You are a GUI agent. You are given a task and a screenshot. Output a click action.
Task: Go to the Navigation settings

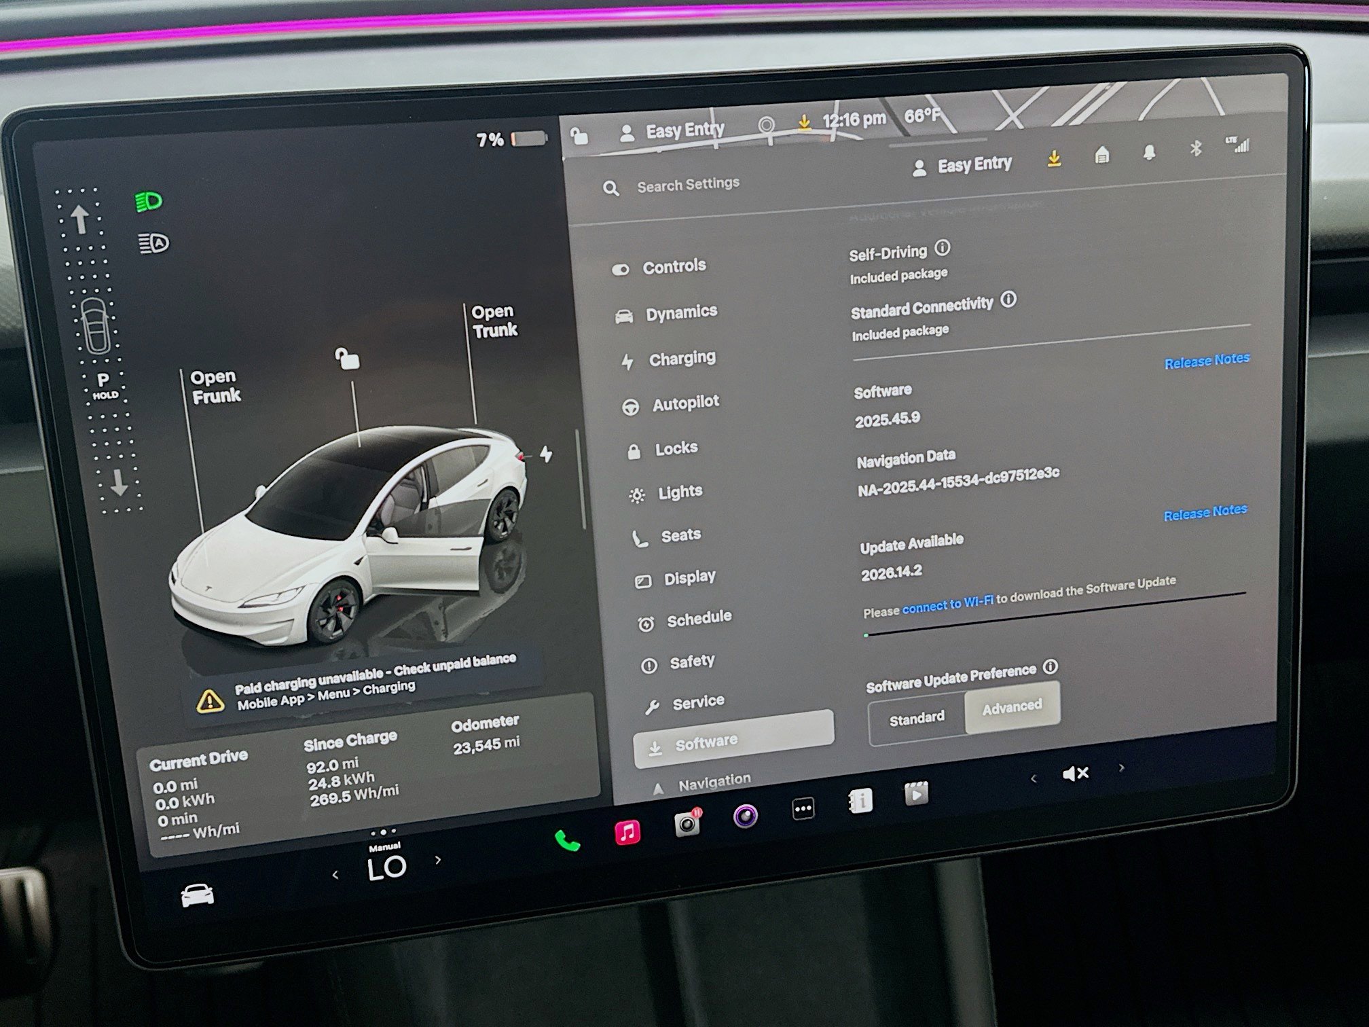click(x=701, y=784)
